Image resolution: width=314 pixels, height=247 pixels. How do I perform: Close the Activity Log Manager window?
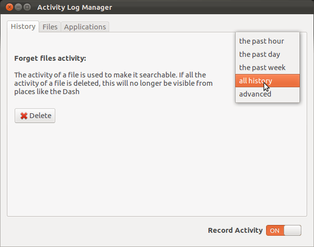(9, 7)
